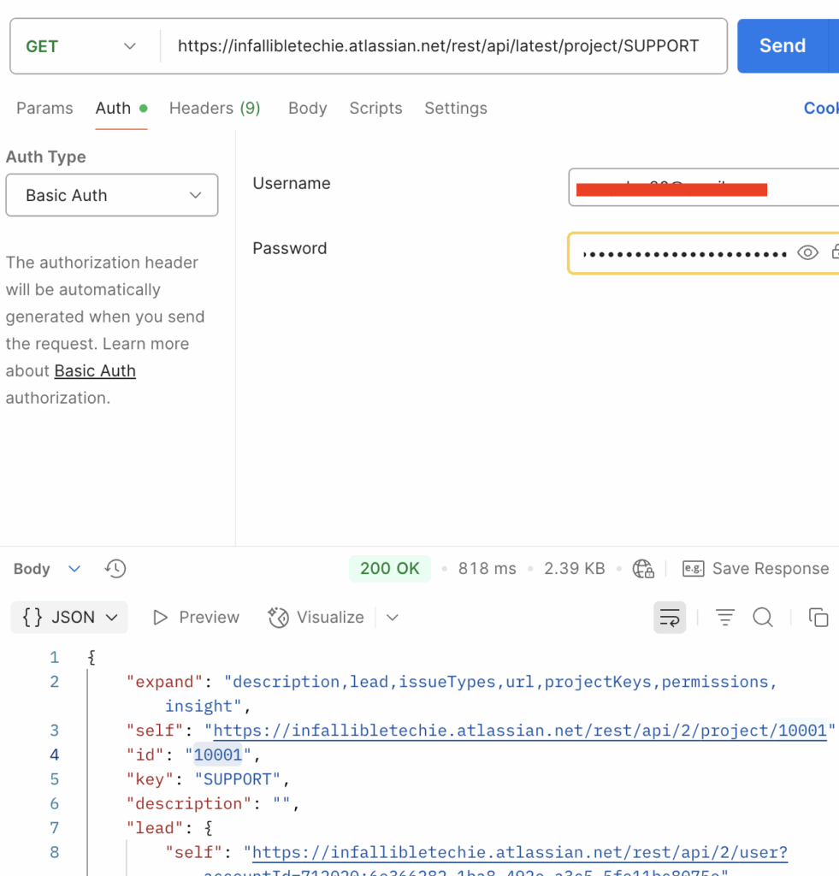Switch to the Params tab
The height and width of the screenshot is (876, 839).
[x=44, y=108]
